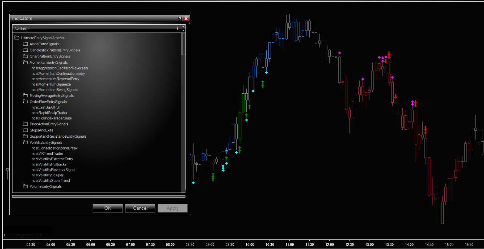
Task: Expand the MovingAverageEntrySignals folder
Action: 26,95
